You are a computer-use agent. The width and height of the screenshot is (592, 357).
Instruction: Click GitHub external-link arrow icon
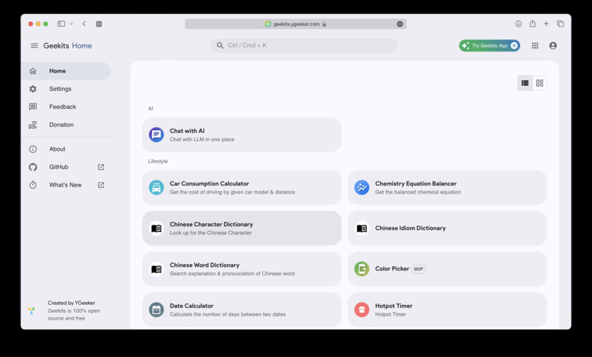click(101, 167)
